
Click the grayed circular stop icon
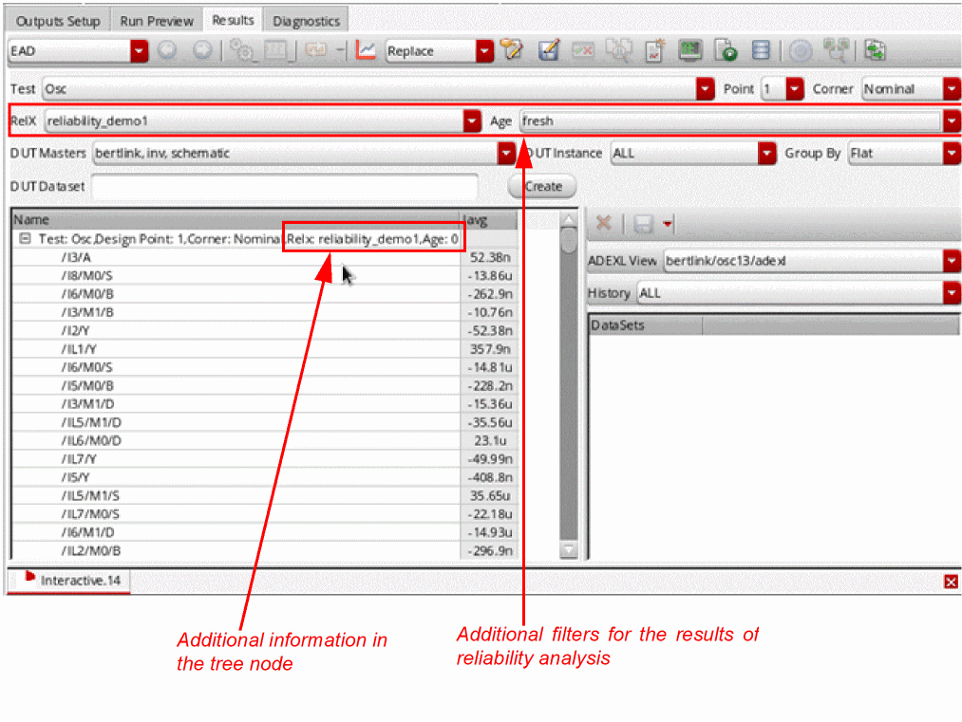tap(800, 50)
